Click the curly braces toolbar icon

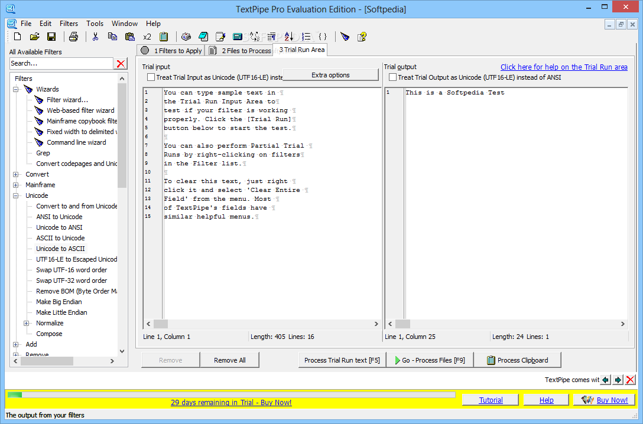[x=323, y=37]
